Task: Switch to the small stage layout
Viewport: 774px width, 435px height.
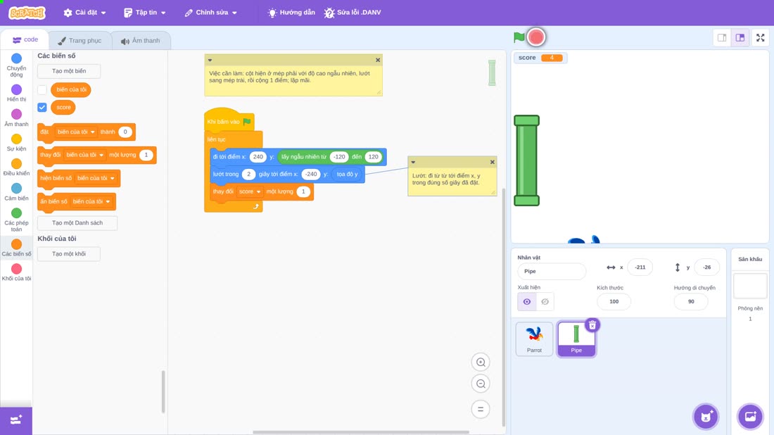Action: tap(722, 37)
